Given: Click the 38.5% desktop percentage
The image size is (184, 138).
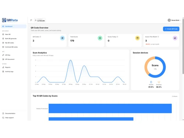Looking at the screenshot, I should pyautogui.click(x=159, y=87).
